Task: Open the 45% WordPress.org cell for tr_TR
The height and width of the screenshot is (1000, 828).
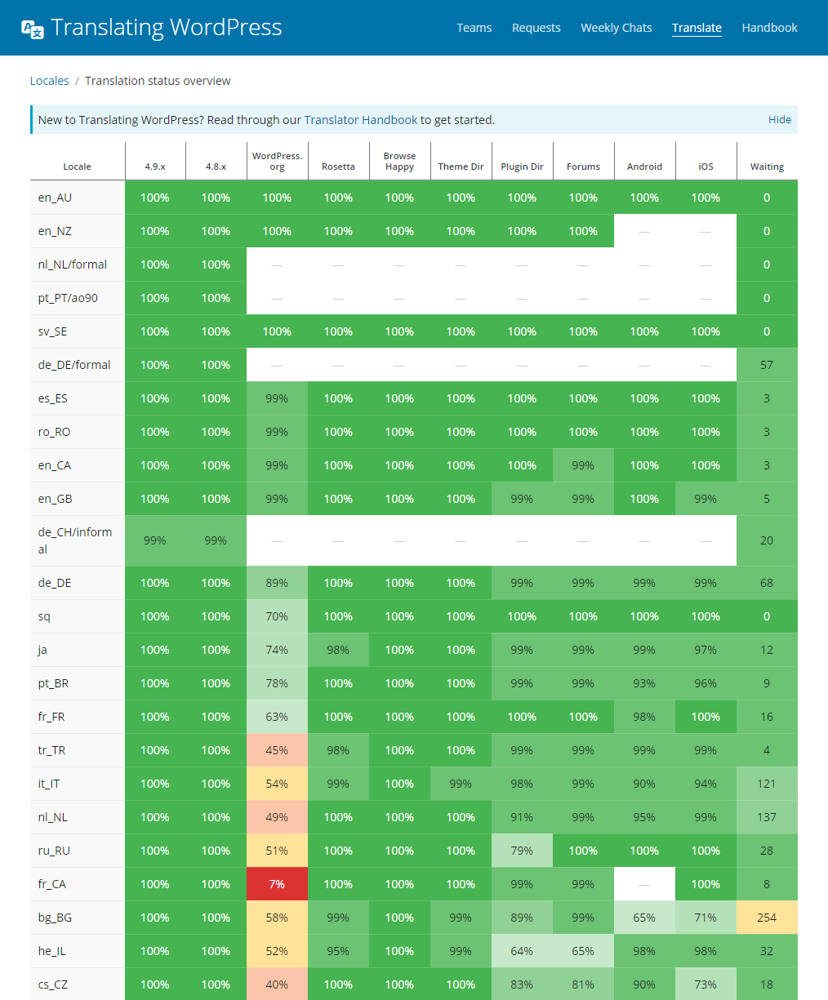Action: click(x=278, y=750)
